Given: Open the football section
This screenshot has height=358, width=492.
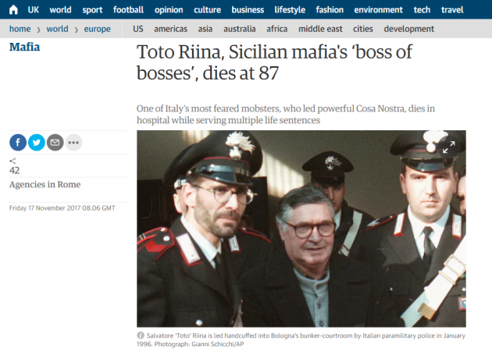Looking at the screenshot, I should (x=128, y=9).
